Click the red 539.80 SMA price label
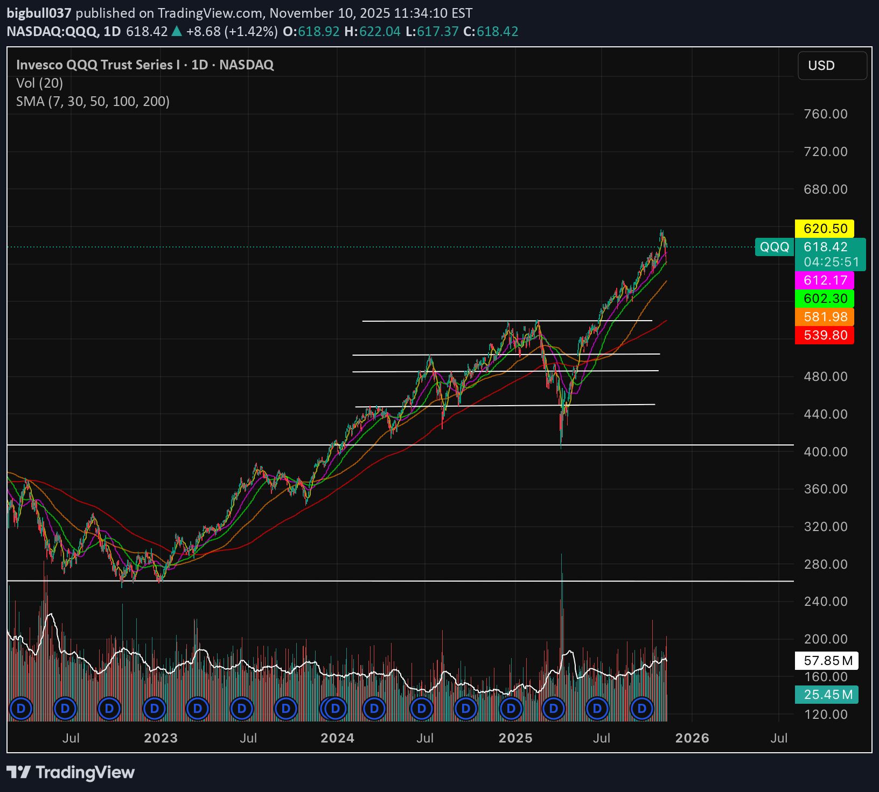Image resolution: width=879 pixels, height=792 pixels. pyautogui.click(x=825, y=335)
